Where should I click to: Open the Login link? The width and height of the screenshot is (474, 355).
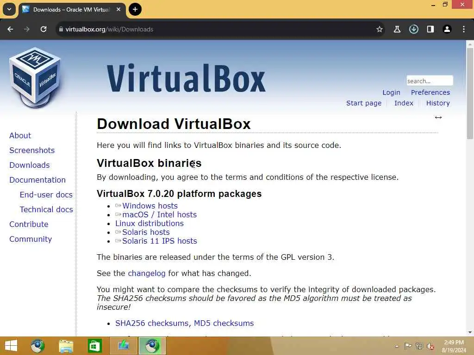coord(391,92)
